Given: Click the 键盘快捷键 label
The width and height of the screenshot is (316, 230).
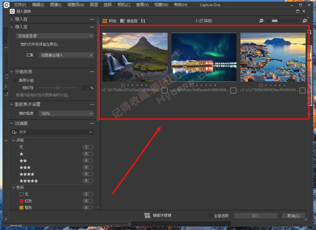Looking at the screenshot, I should coord(162,216).
